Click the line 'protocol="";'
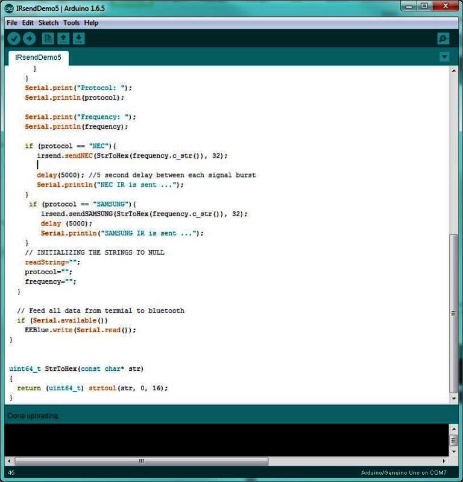Screen dimensions: 463x482 [x=48, y=272]
